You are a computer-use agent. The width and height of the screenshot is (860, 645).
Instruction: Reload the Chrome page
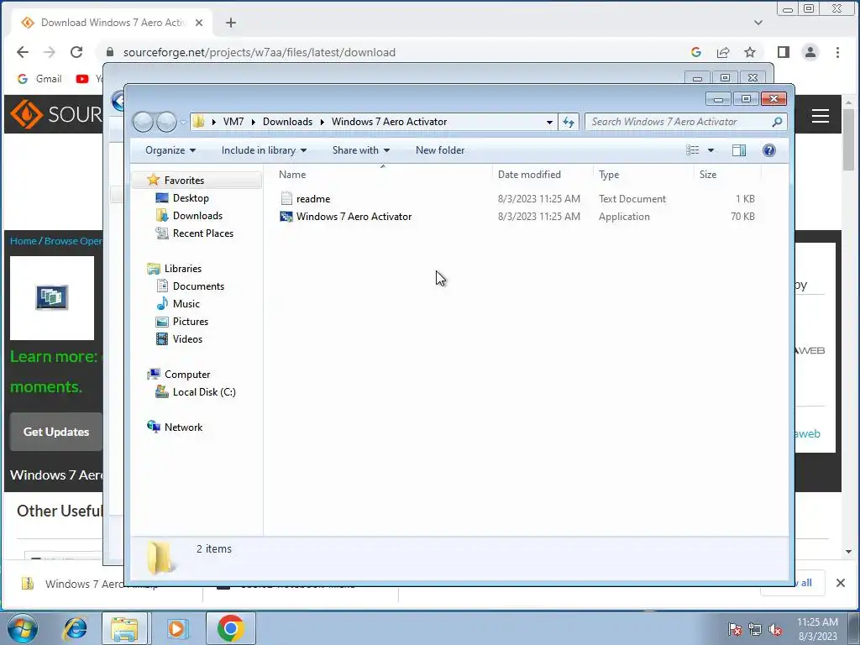pyautogui.click(x=76, y=52)
